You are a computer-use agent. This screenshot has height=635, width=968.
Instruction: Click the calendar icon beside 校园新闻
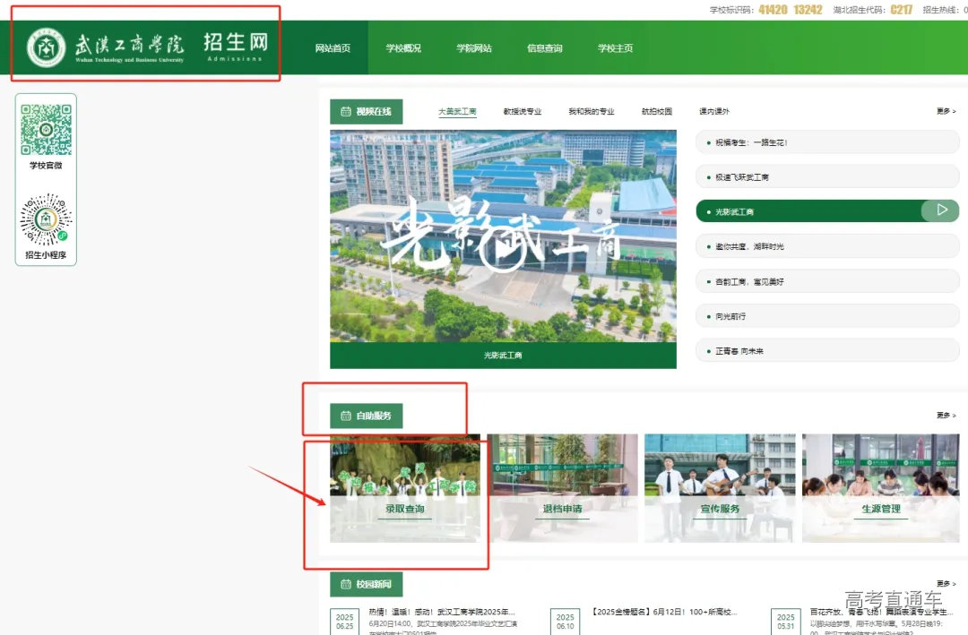pos(345,585)
